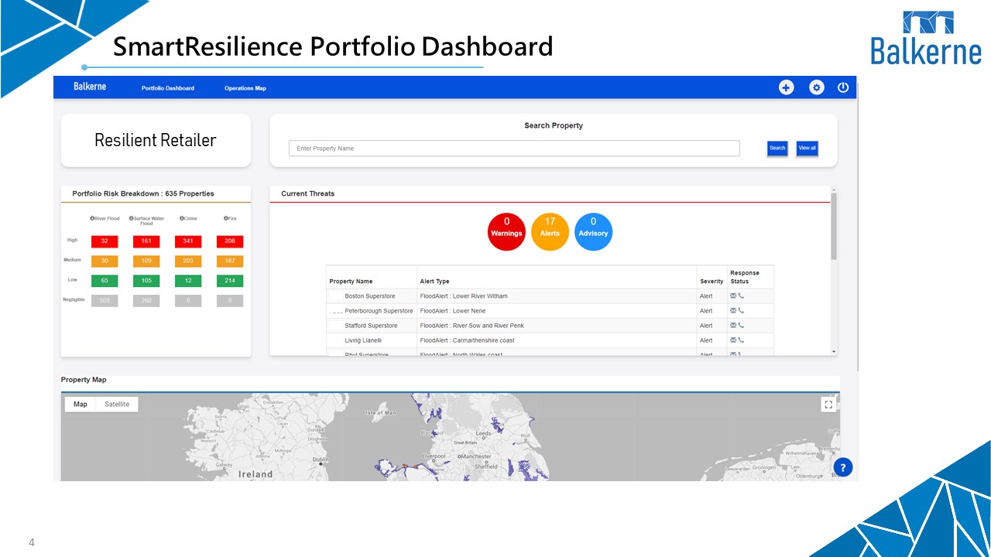Click the View all button
991x557 pixels.
pyautogui.click(x=808, y=148)
